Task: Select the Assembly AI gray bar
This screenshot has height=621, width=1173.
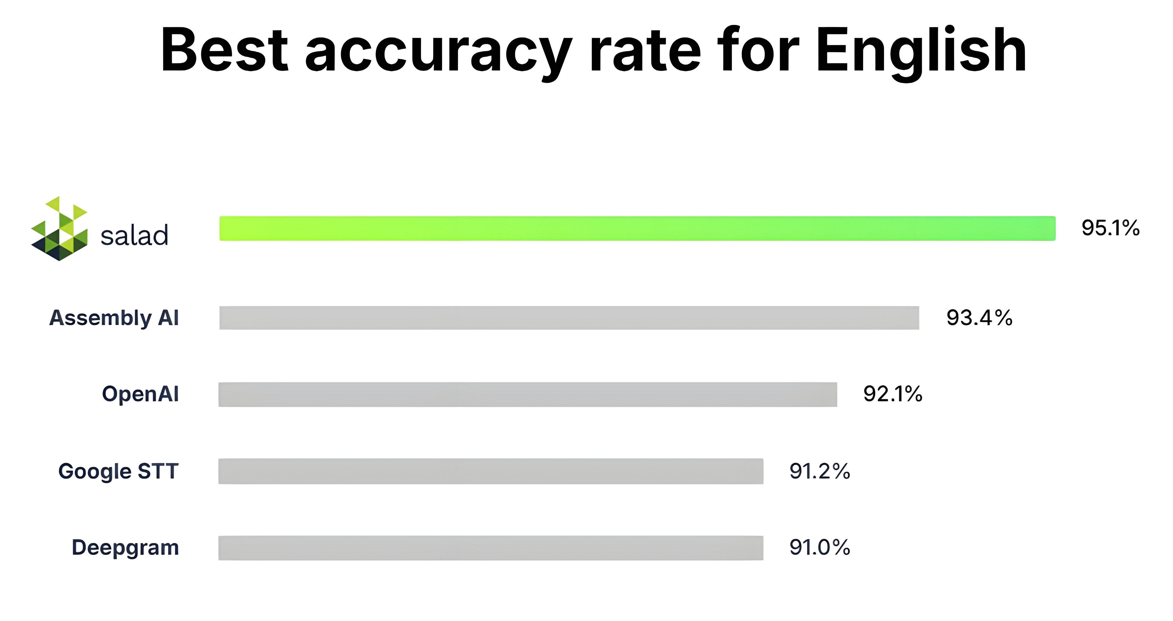Action: [569, 318]
